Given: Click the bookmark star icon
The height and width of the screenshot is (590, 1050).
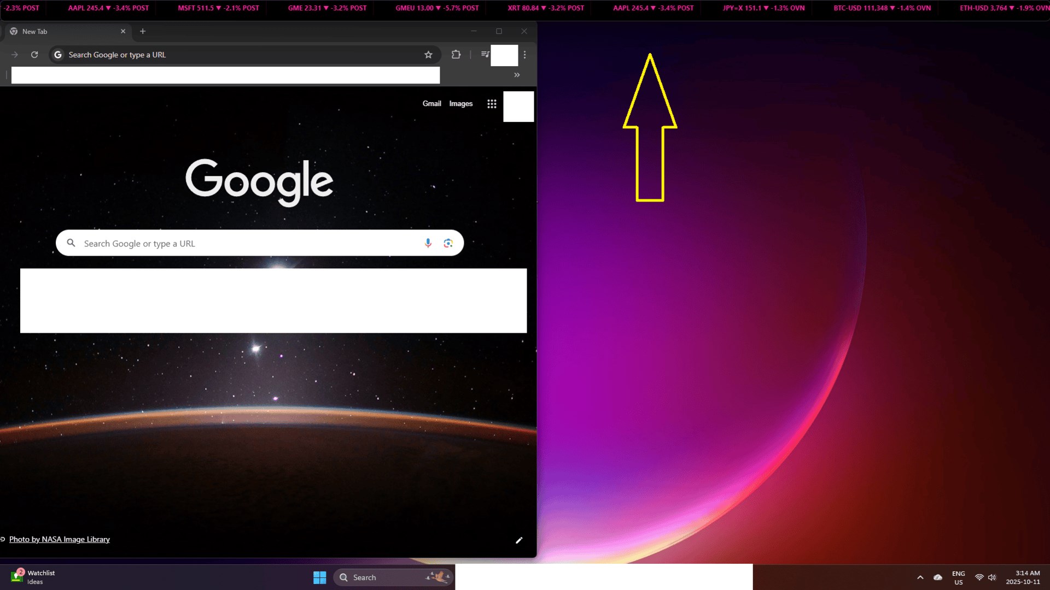Looking at the screenshot, I should click(428, 55).
